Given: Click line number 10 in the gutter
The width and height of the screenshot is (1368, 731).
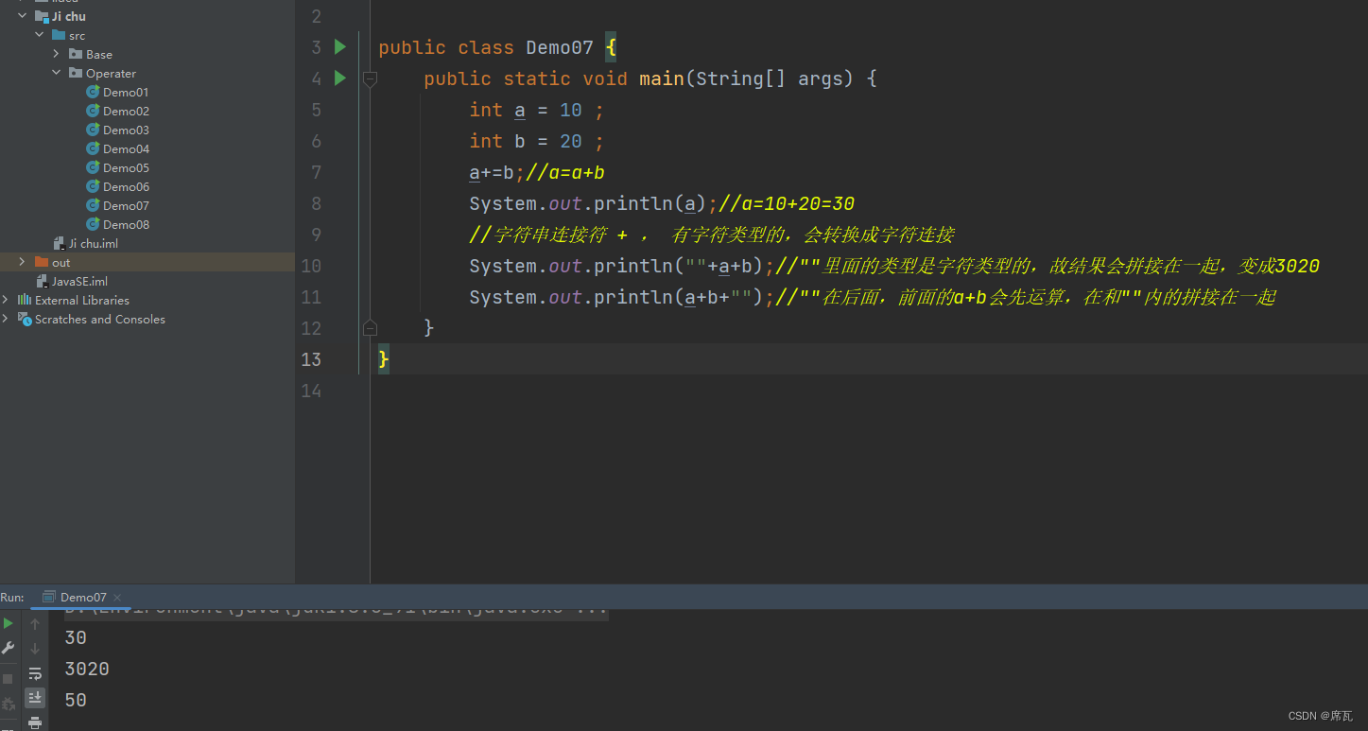Looking at the screenshot, I should [311, 266].
